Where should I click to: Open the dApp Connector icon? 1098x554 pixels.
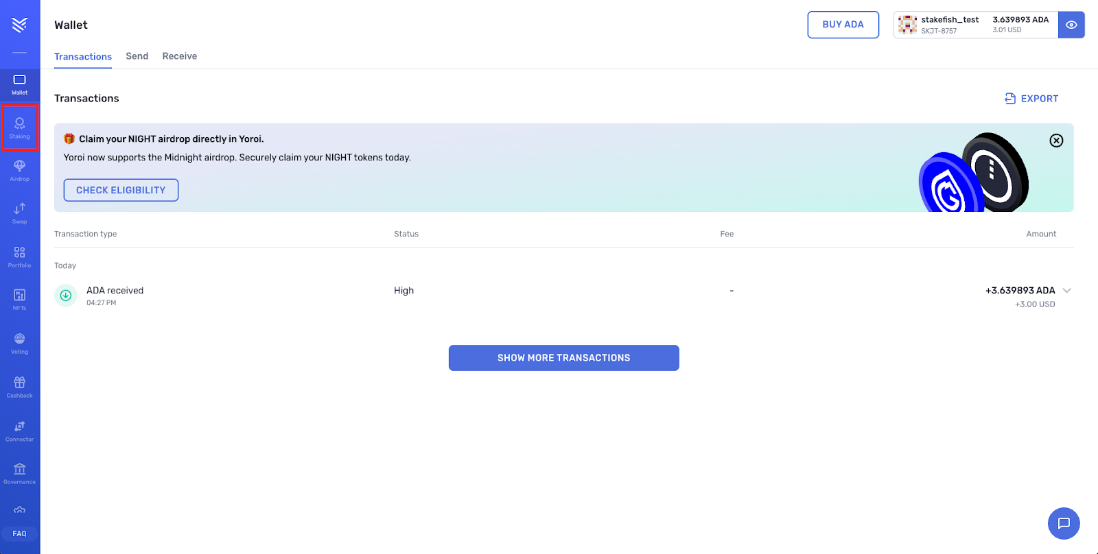tap(19, 431)
